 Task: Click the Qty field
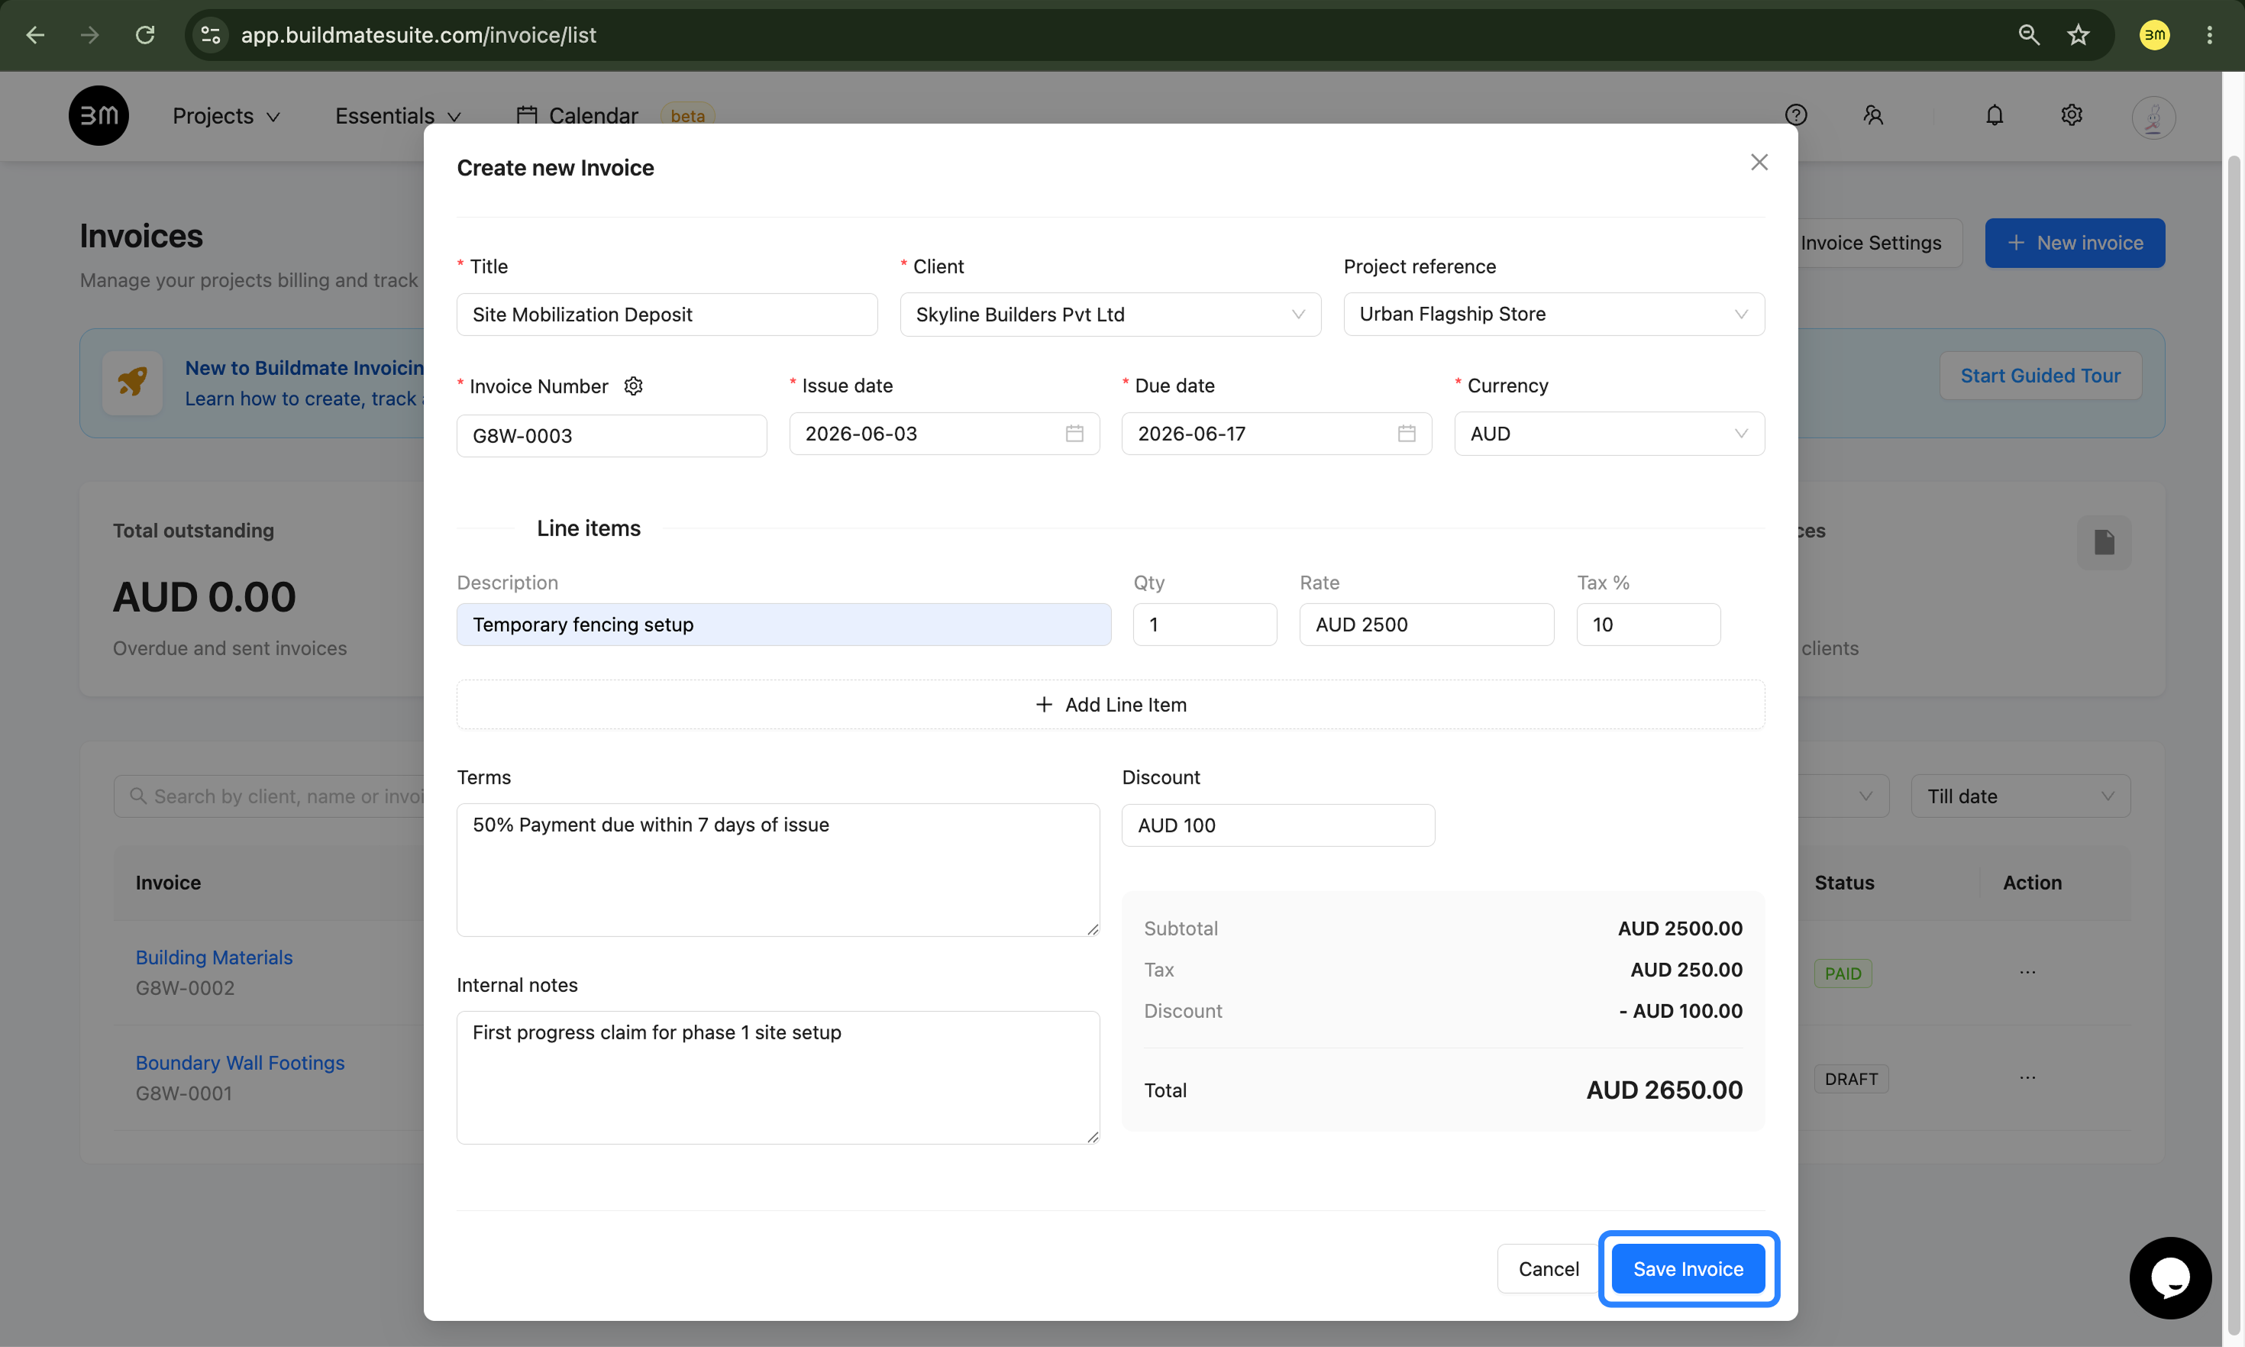pos(1205,625)
